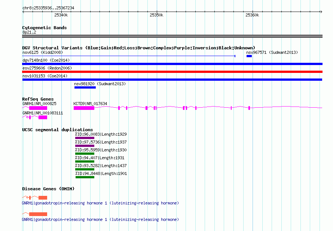Open the second GNRH1 gonadotropin-releasing hormone link
333x231 pixels.
[100, 219]
